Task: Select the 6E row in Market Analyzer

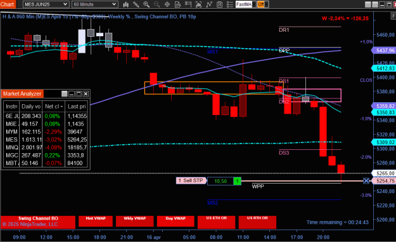Action: click(46, 116)
